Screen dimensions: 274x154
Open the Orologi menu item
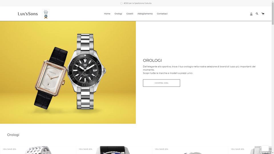[x=118, y=14]
